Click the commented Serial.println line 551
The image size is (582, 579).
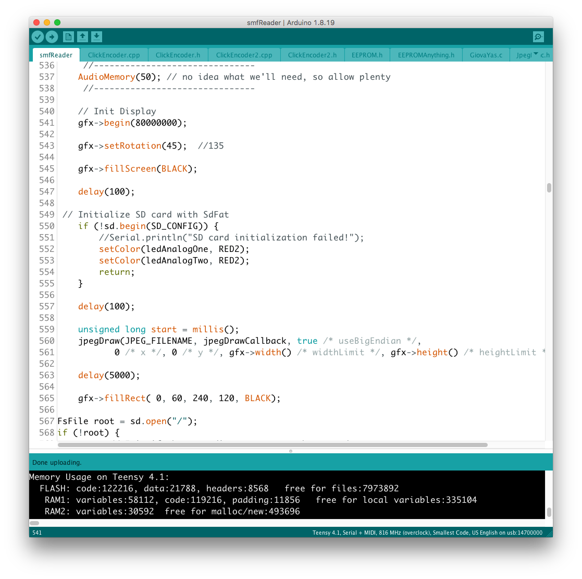(231, 237)
